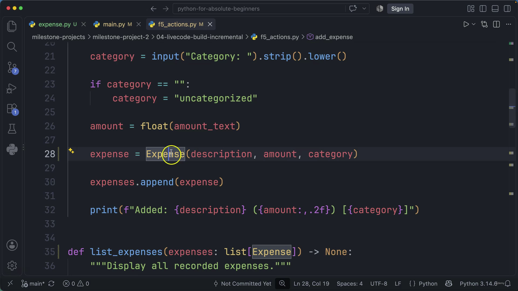Open the Testing flask view
Image resolution: width=518 pixels, height=291 pixels.
pos(12,129)
